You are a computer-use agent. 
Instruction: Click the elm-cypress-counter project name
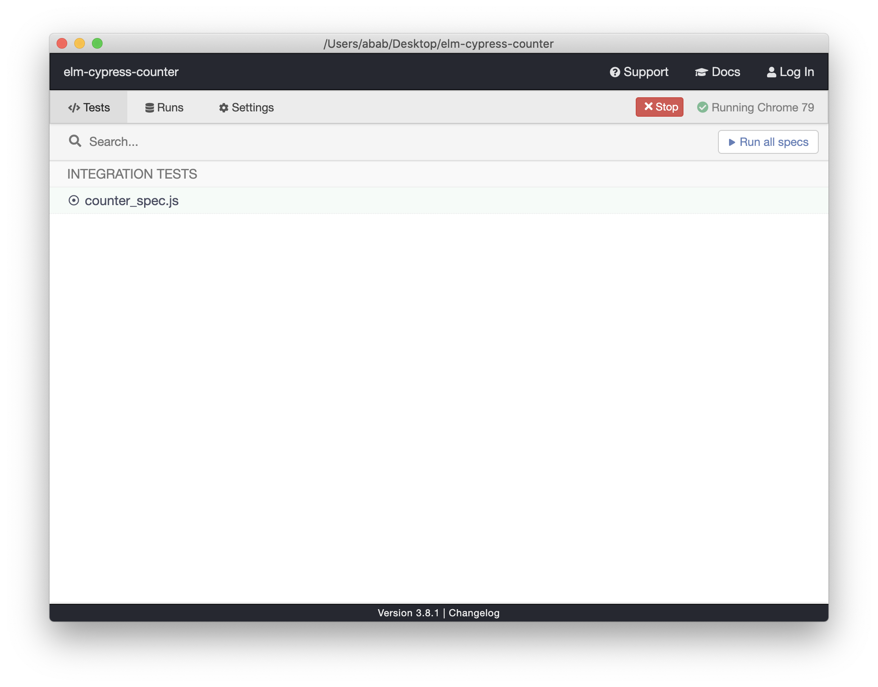tap(121, 72)
